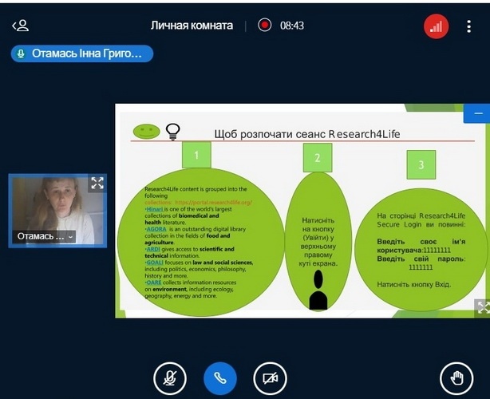Mute the microphone
490x399 pixels.
click(170, 379)
